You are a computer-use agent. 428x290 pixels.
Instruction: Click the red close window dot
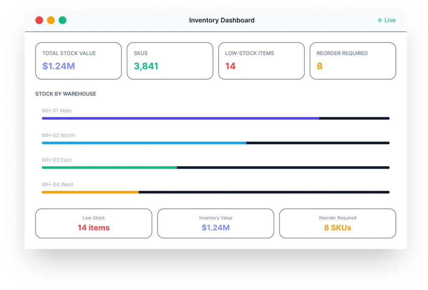(x=39, y=20)
